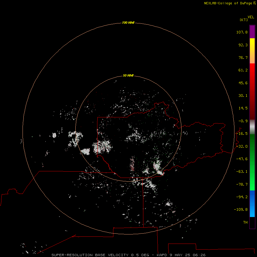Screen dimensions: 257x257
Task: Click the 100 NMI range ring label
Action: pos(128,23)
